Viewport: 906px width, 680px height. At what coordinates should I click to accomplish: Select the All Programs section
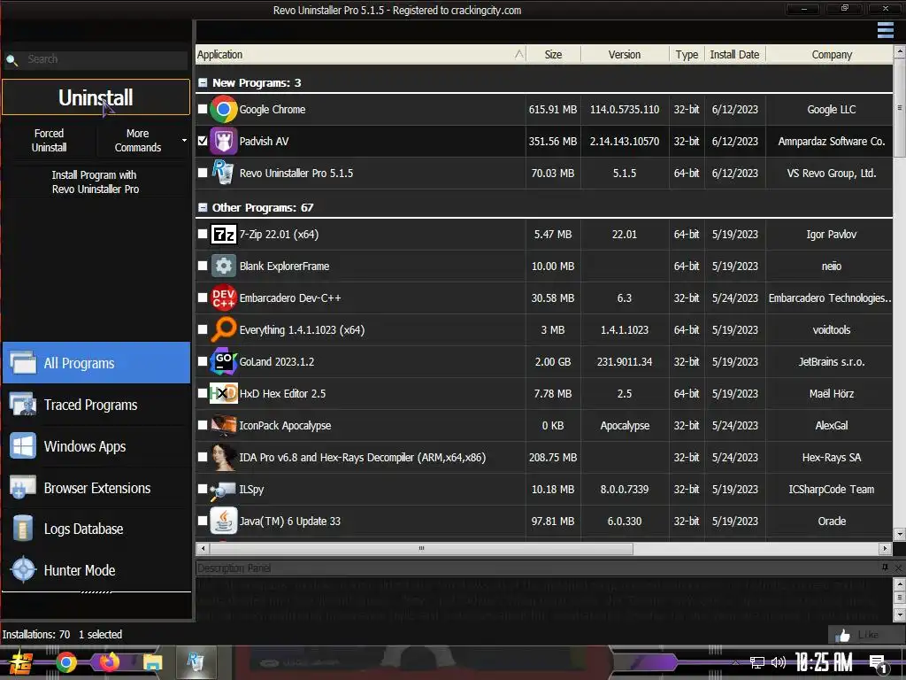(x=96, y=362)
